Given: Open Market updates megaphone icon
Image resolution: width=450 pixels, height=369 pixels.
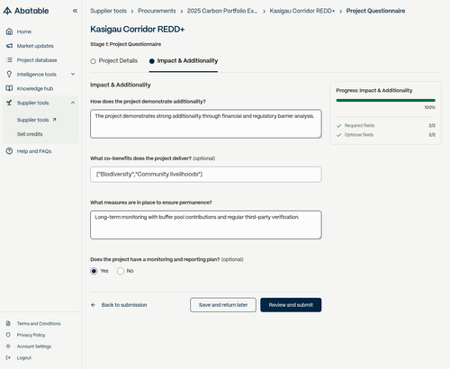Looking at the screenshot, I should (x=9, y=46).
